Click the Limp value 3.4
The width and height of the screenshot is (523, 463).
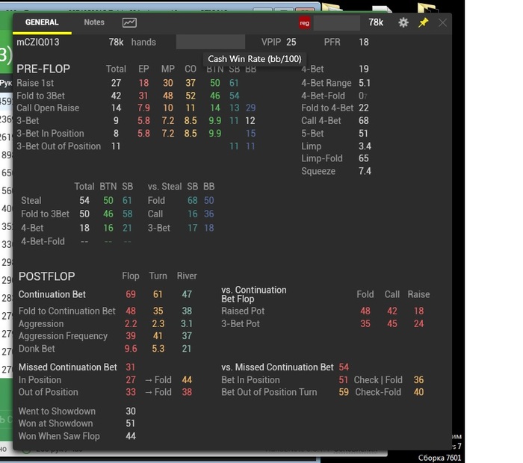[365, 146]
